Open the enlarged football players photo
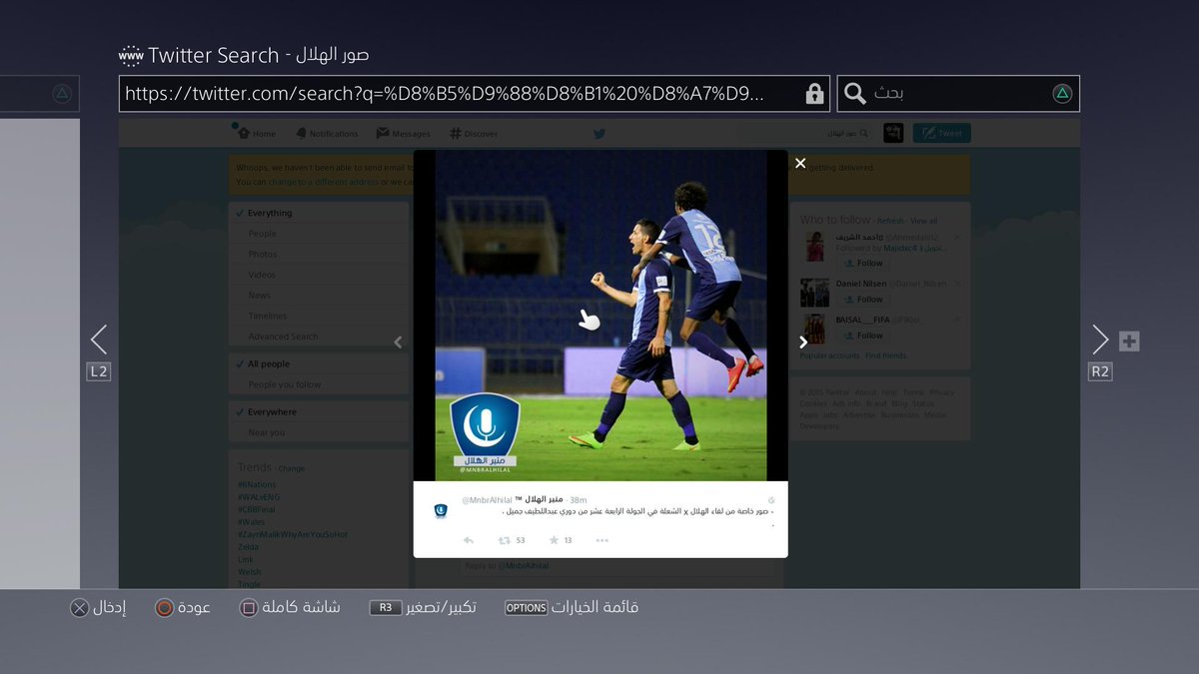The image size is (1199, 674). 600,316
